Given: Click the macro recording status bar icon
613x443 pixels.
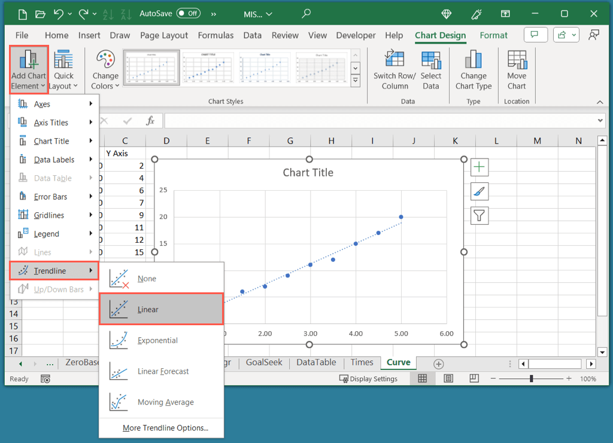Looking at the screenshot, I should pos(45,378).
